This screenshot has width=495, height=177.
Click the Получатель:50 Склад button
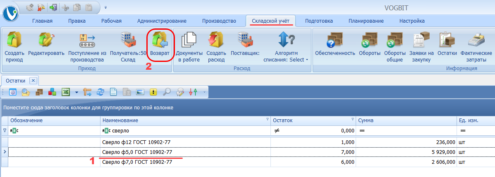pyautogui.click(x=128, y=47)
